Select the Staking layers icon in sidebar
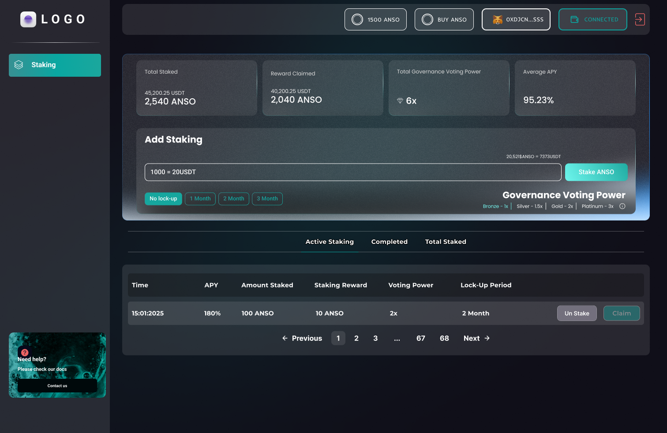The image size is (667, 433). [19, 64]
